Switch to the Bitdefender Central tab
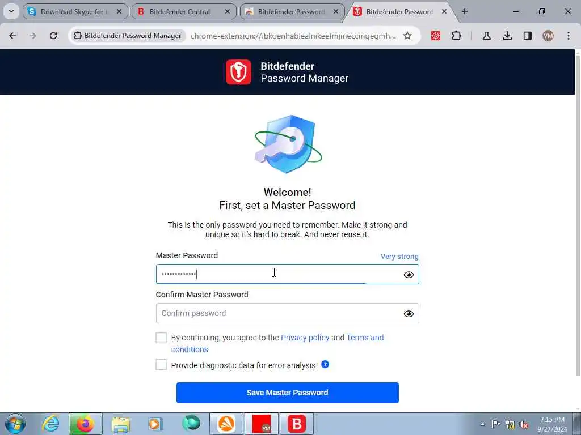This screenshot has width=581, height=435. pos(184,12)
